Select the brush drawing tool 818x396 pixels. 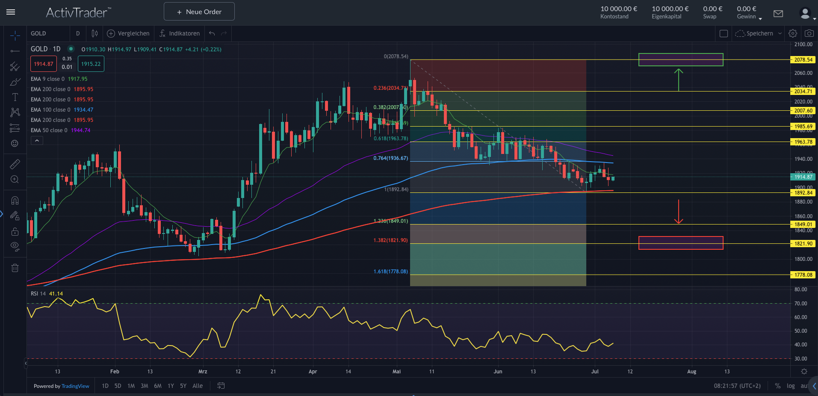[x=15, y=81]
